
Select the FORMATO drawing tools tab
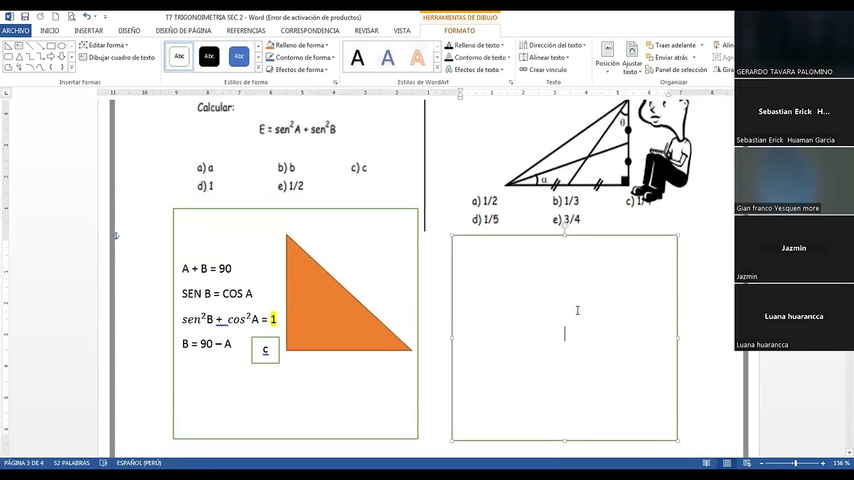460,31
